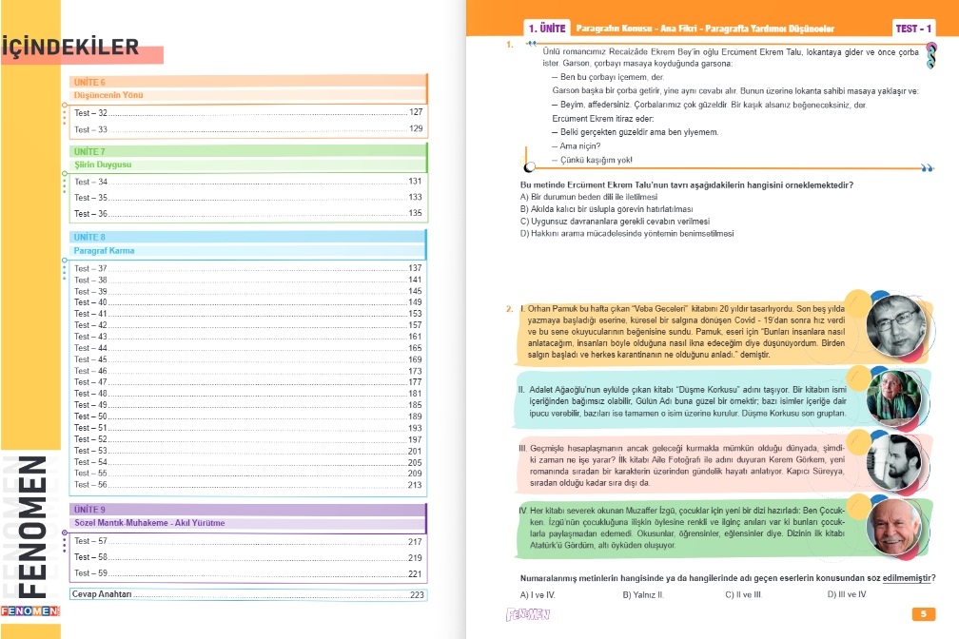Viewport: 959px width, 639px height.
Task: Click the line '— Ama niçin?'
Action: tap(576, 146)
